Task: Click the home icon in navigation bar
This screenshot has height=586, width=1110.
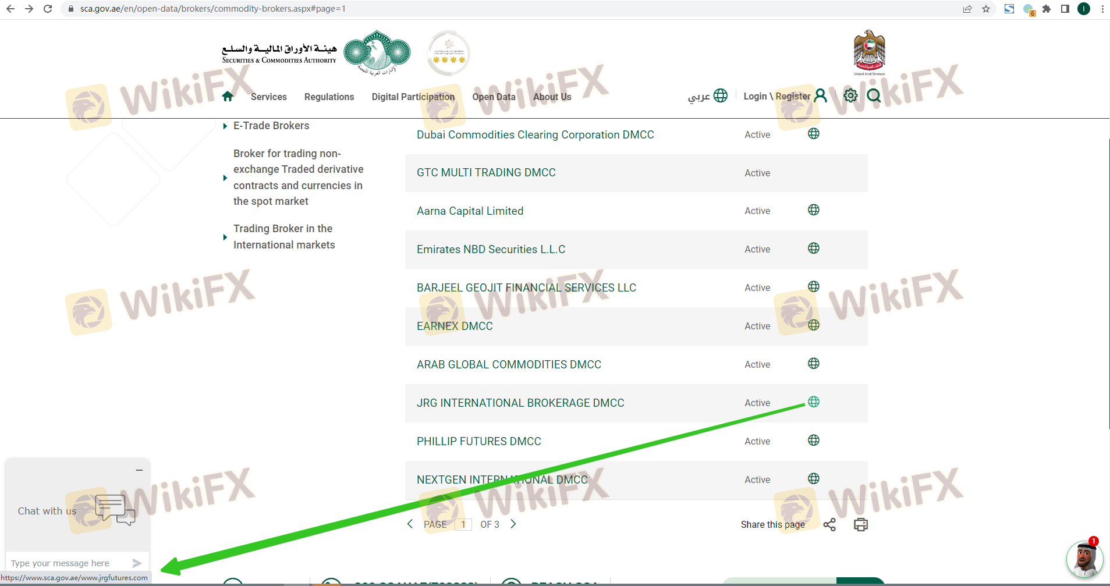Action: tap(228, 97)
